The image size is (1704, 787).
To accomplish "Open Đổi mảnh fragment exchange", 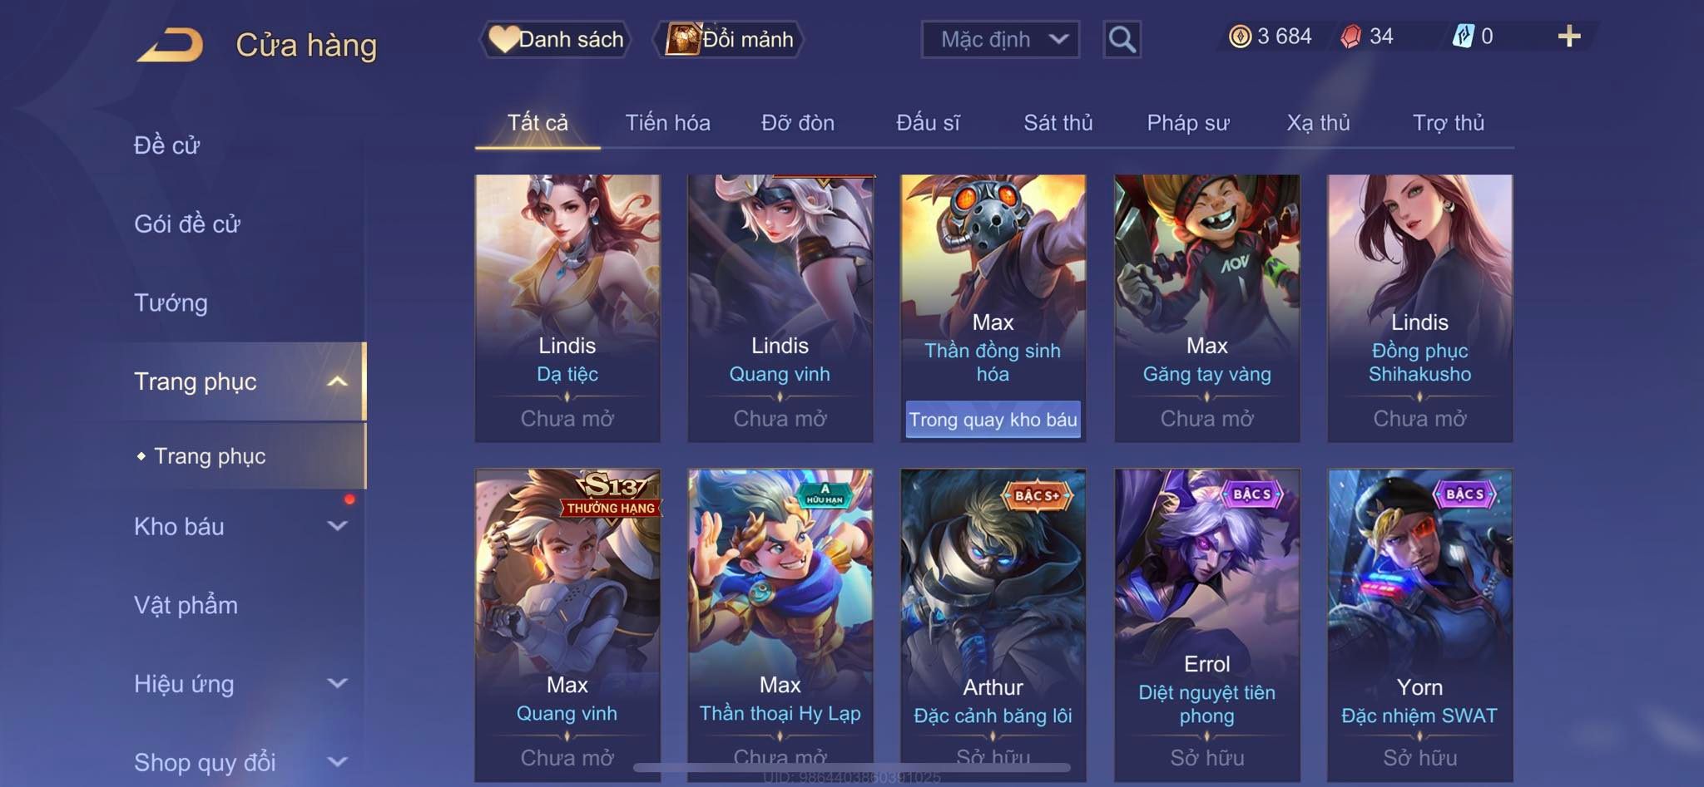I will click(730, 39).
